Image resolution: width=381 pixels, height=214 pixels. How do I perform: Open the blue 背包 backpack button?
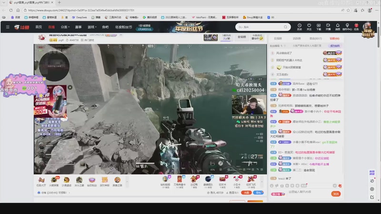(x=258, y=193)
